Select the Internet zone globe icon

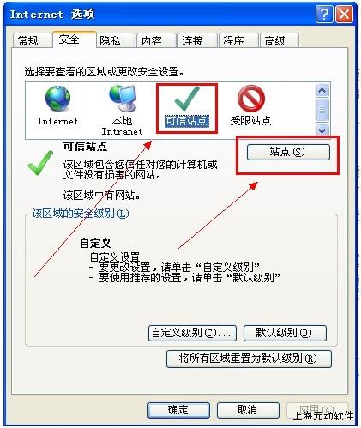[x=57, y=99]
